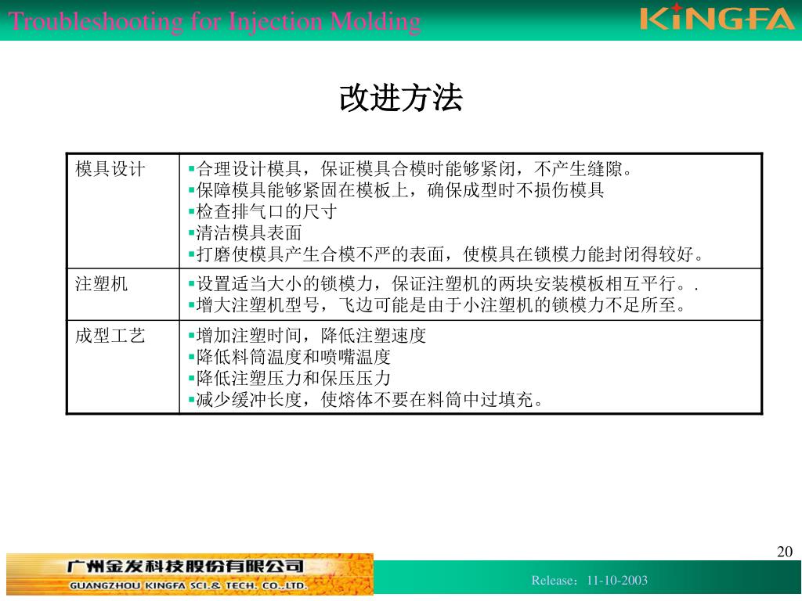Click the line '降低注塑压力和保压压力'

click(290, 379)
